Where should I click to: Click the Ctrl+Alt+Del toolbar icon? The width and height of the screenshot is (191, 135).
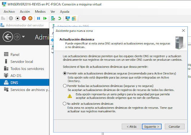click(3, 18)
